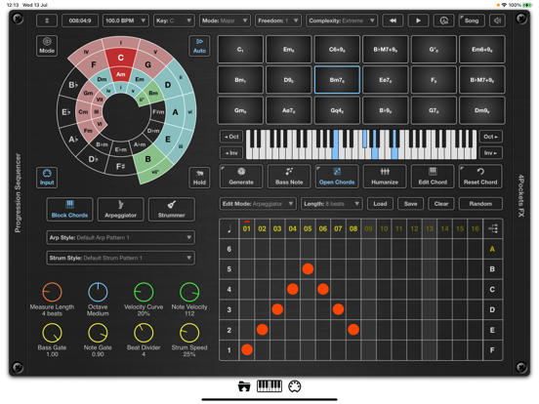Adjust the Beat Divider knob
This screenshot has height=404, width=539.
coord(144,333)
